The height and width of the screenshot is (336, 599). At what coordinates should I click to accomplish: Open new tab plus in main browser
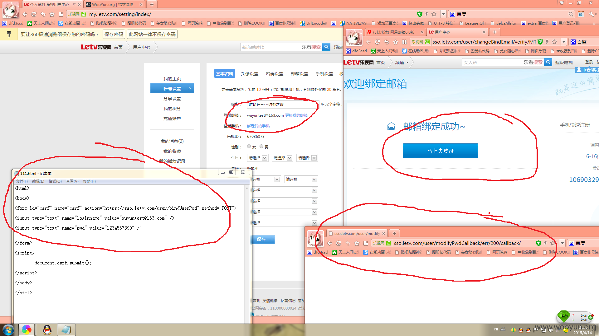152,4
